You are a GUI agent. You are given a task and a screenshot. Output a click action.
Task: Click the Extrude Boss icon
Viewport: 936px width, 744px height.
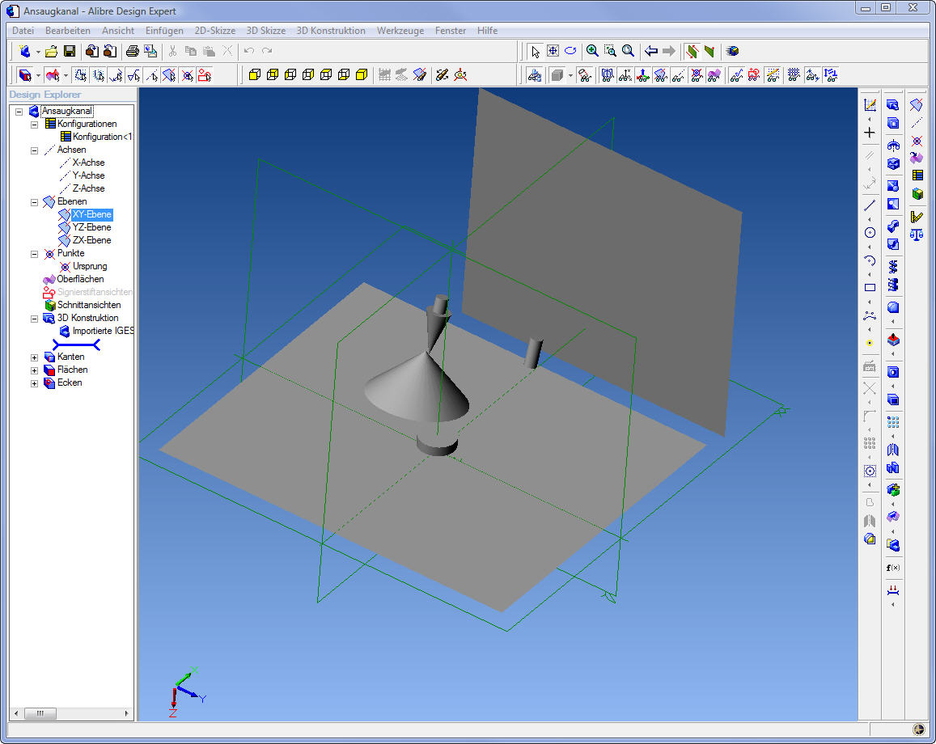point(893,105)
